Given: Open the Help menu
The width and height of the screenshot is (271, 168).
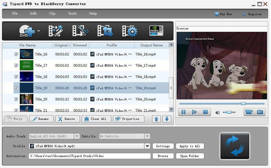Looking at the screenshot, I should click(93, 13).
